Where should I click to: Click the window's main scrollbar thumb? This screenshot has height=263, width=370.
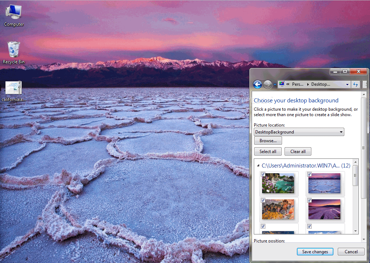[x=364, y=148]
